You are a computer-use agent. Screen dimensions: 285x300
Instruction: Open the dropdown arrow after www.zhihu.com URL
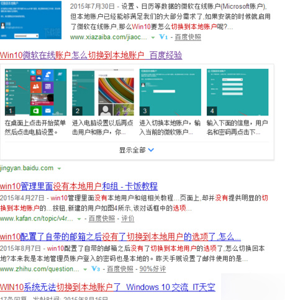pyautogui.click(x=85, y=270)
